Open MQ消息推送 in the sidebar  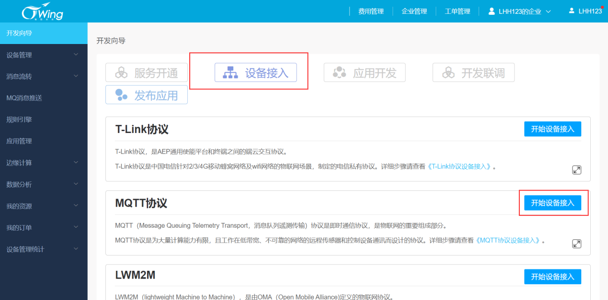44,98
